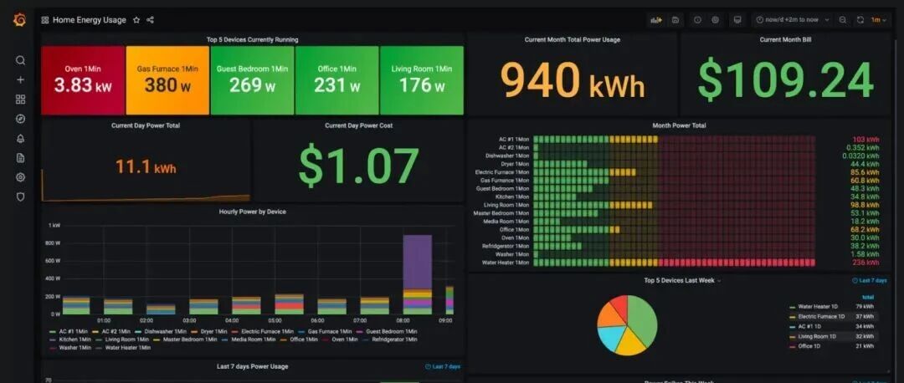Open the Current Month Bill panel title menu
This screenshot has width=904, height=383.
[x=786, y=40]
